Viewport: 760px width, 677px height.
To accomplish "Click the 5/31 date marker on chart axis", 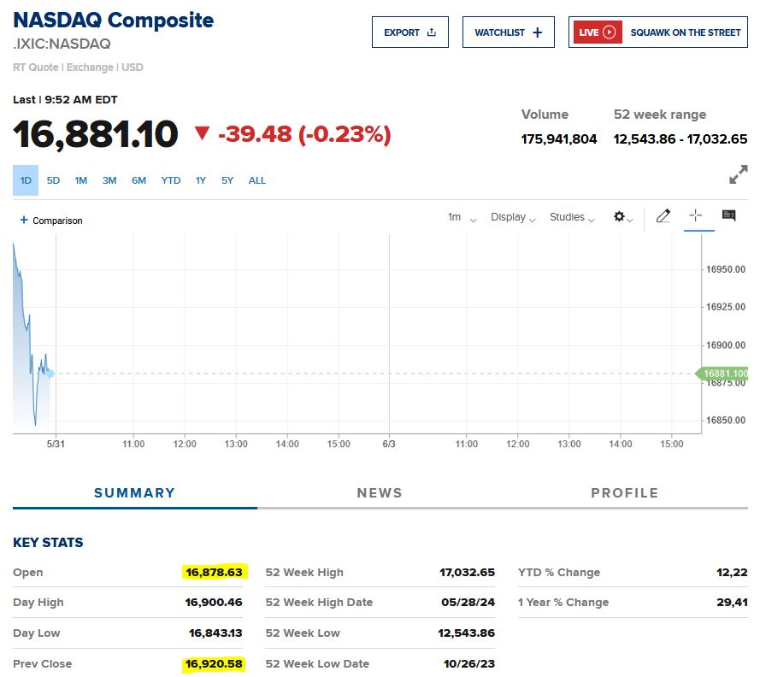I will [56, 444].
